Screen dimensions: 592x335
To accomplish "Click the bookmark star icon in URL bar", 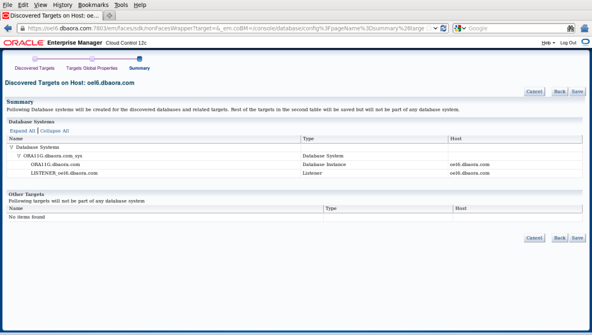I will [x=429, y=28].
